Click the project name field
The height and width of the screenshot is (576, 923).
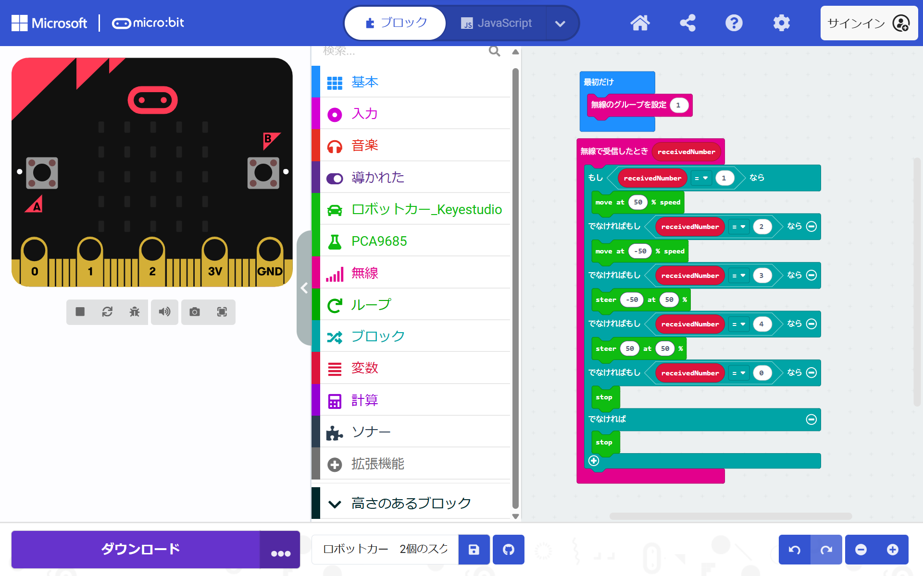[385, 550]
